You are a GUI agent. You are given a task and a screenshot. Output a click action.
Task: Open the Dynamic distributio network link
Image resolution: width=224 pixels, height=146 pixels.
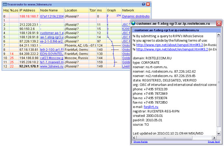click(136, 16)
